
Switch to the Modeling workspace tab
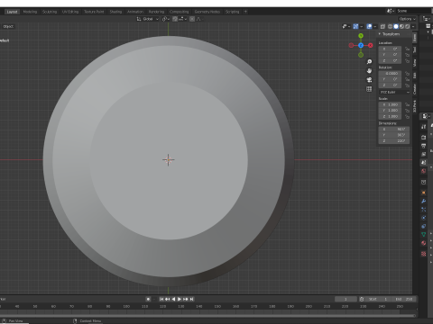point(30,12)
